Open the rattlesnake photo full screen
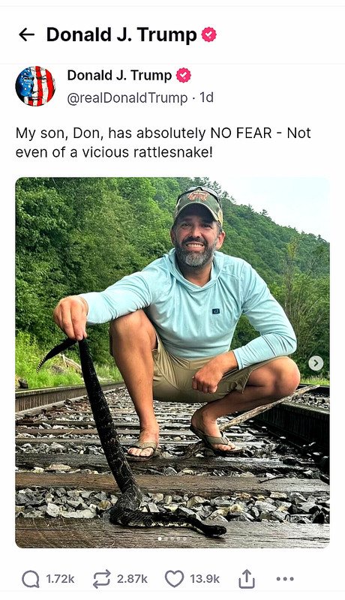345x600 pixels. tap(172, 362)
